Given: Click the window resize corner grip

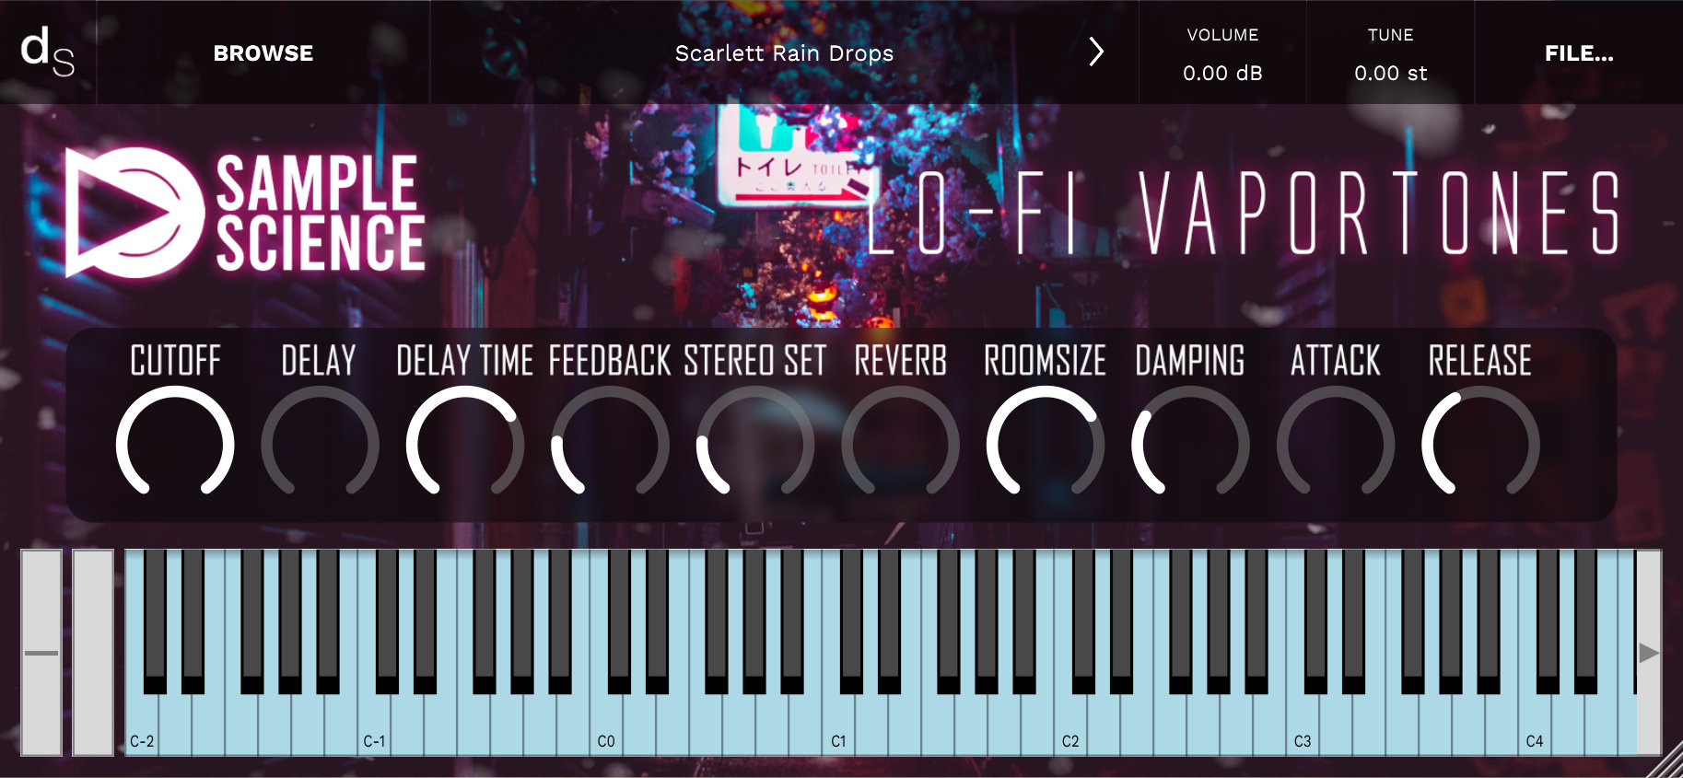Looking at the screenshot, I should tap(1665, 761).
